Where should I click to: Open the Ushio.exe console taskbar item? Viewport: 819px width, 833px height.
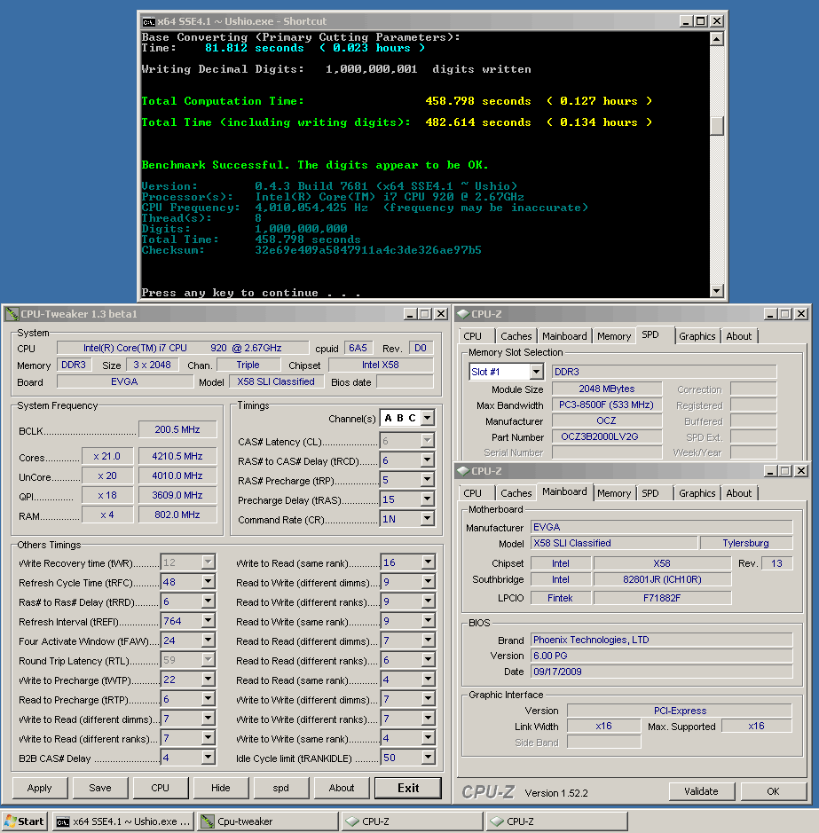point(122,821)
